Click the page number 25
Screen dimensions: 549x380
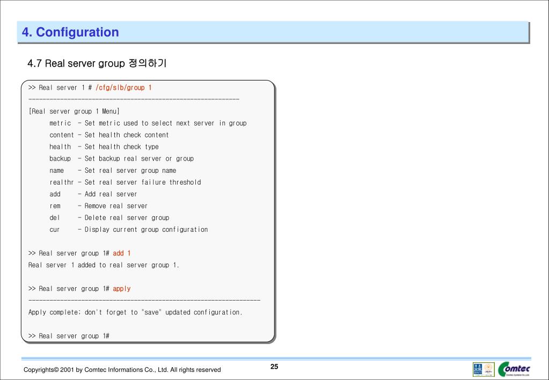pyautogui.click(x=274, y=367)
